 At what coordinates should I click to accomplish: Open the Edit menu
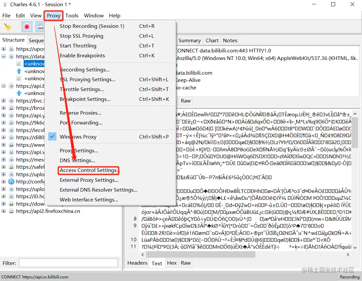[x=20, y=15]
